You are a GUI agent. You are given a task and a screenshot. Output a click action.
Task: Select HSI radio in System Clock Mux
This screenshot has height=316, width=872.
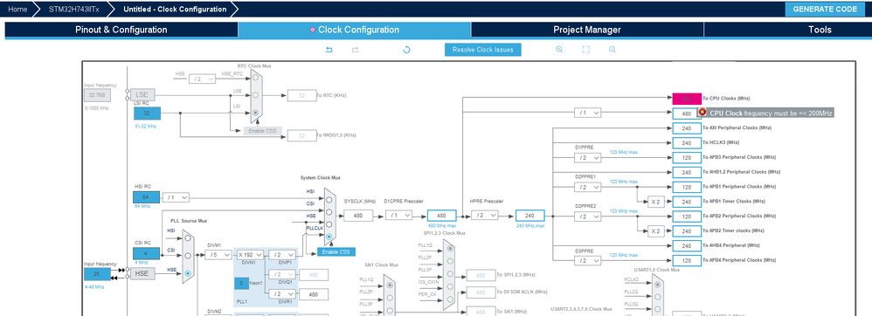(329, 200)
